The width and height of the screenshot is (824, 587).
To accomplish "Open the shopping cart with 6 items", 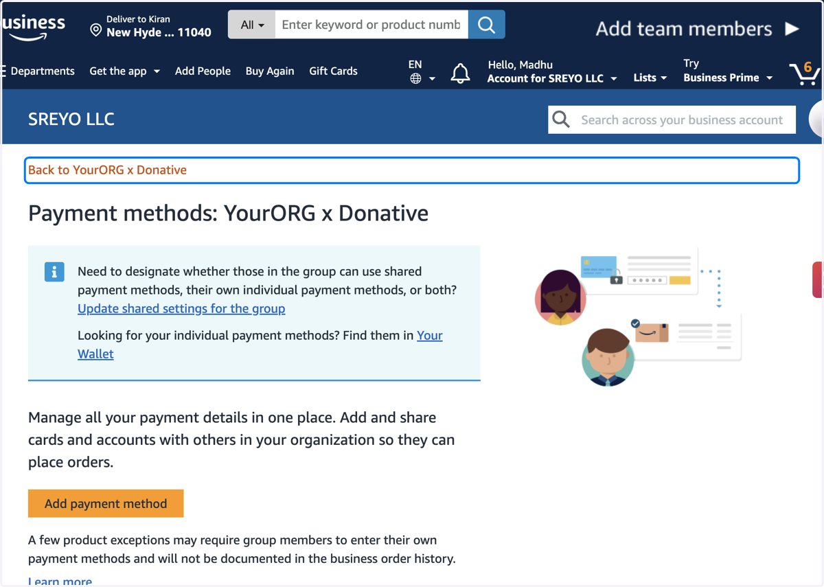I will [x=804, y=73].
